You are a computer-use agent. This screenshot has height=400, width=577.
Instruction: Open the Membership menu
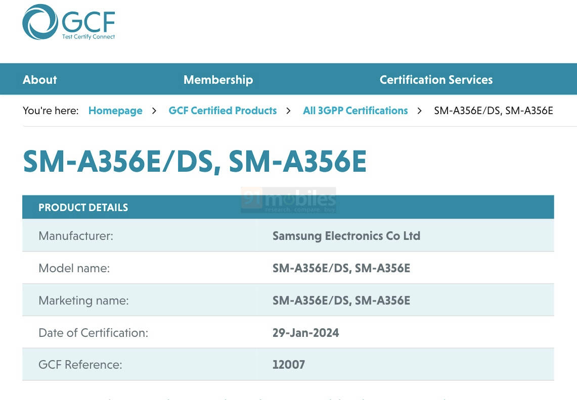coord(218,79)
